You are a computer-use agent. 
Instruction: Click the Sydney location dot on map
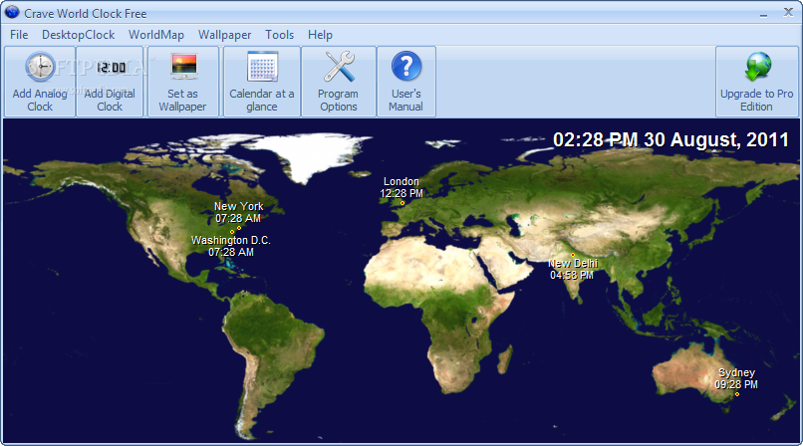(737, 394)
